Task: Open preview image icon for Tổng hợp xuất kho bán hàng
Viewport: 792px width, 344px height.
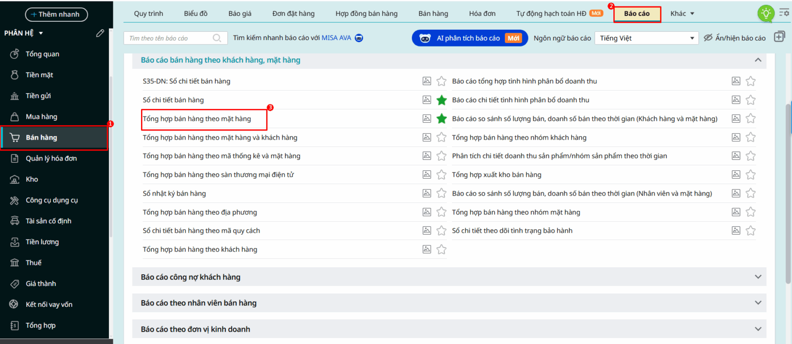Action: 736,175
